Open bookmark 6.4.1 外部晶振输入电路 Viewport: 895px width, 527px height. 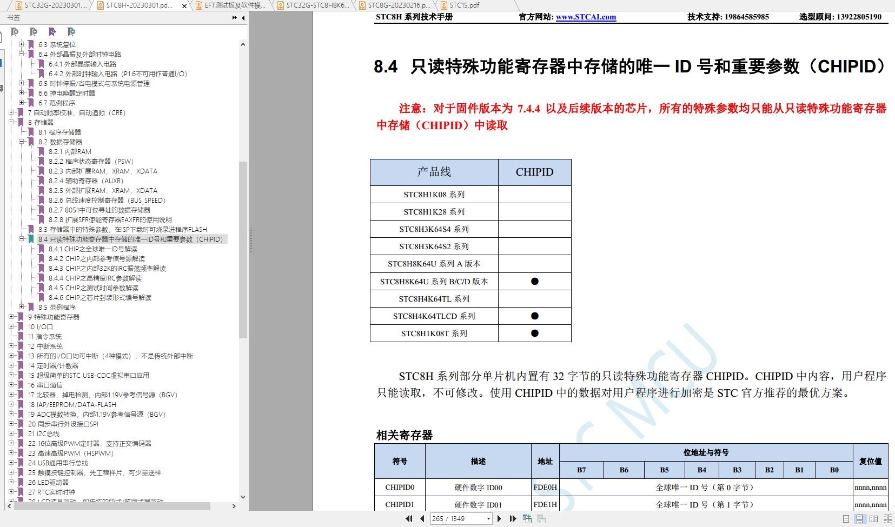(82, 64)
